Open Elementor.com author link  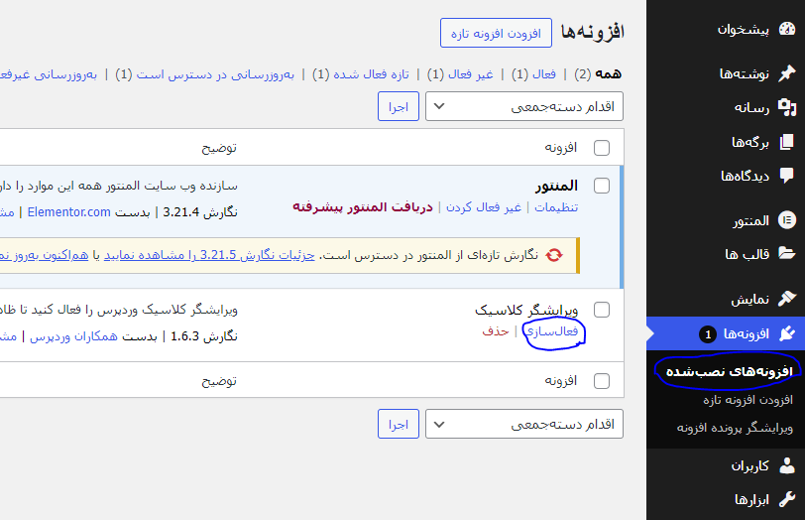(x=68, y=212)
